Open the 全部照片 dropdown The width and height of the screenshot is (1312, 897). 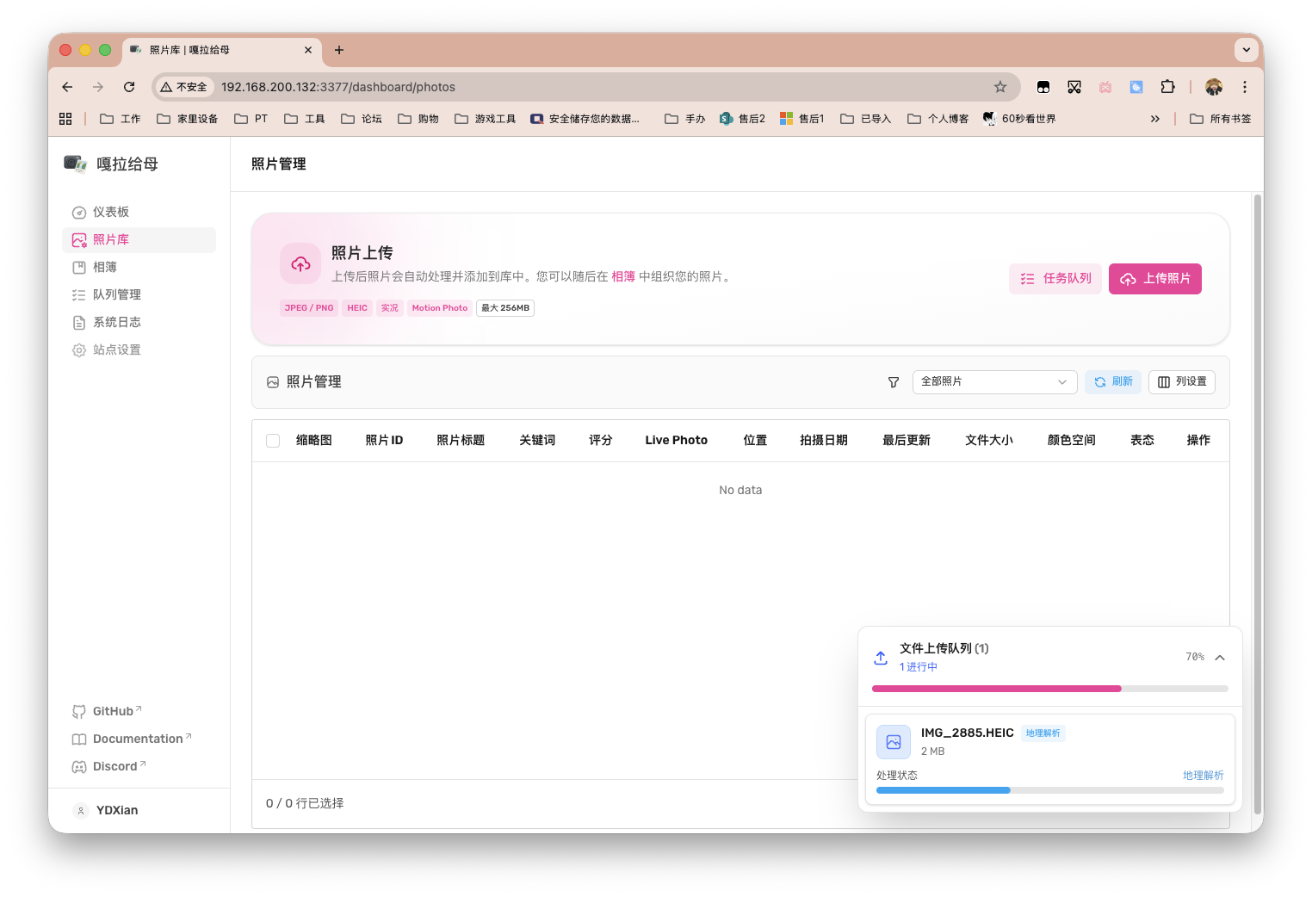point(994,381)
